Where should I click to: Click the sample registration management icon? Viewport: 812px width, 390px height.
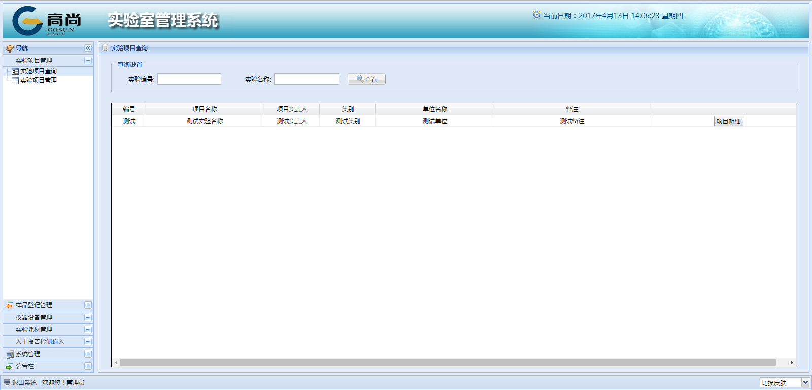tap(10, 305)
